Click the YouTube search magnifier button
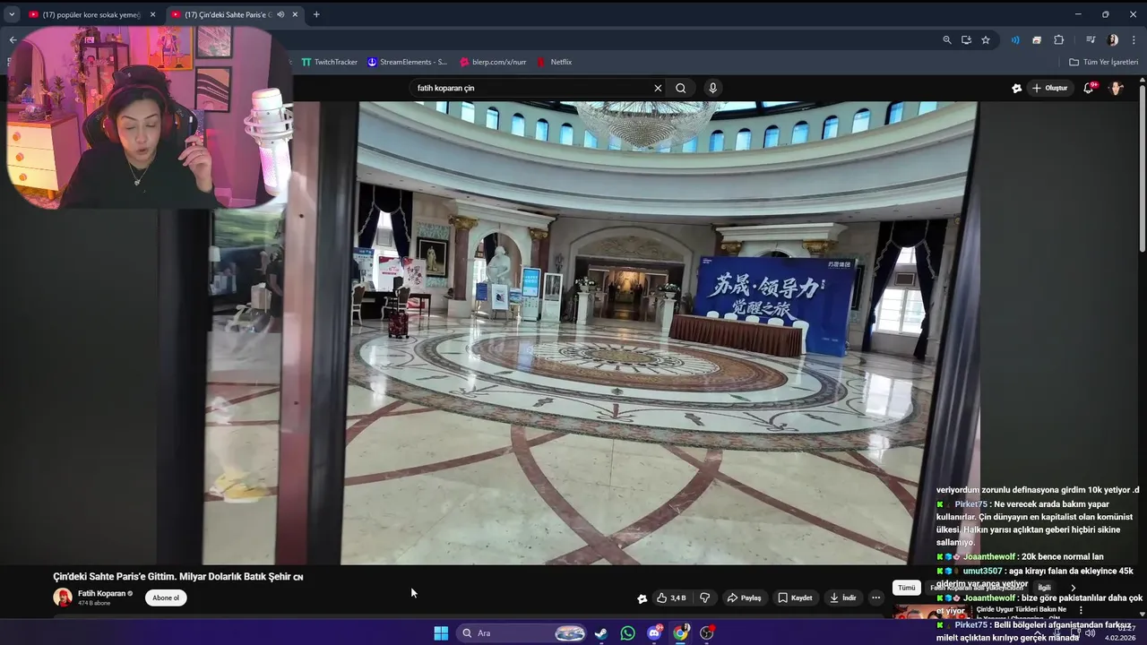Viewport: 1147px width, 645px height. tap(681, 88)
